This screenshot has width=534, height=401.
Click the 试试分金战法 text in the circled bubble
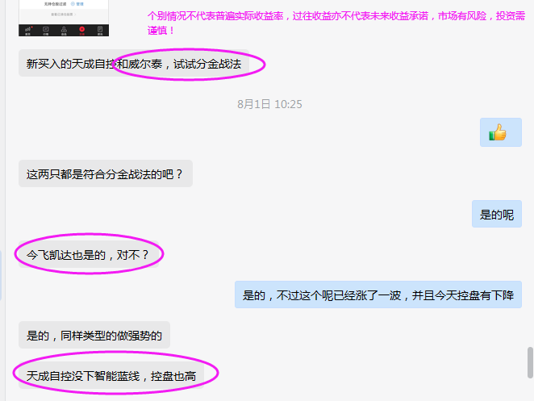point(207,64)
